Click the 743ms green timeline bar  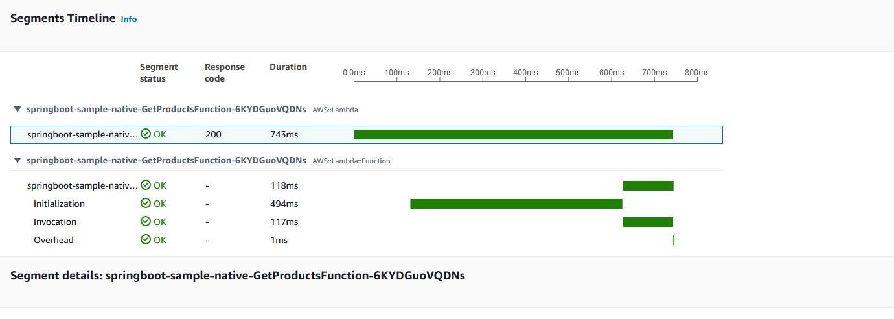point(514,134)
